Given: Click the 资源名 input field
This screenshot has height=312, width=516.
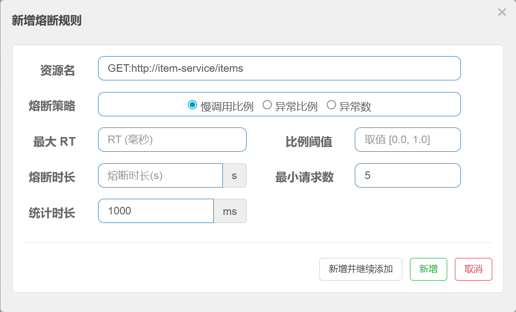Looking at the screenshot, I should (x=279, y=68).
